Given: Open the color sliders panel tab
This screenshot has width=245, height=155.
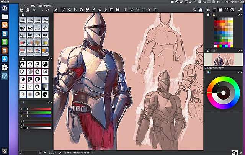Looking at the screenshot, I should pos(23,103).
